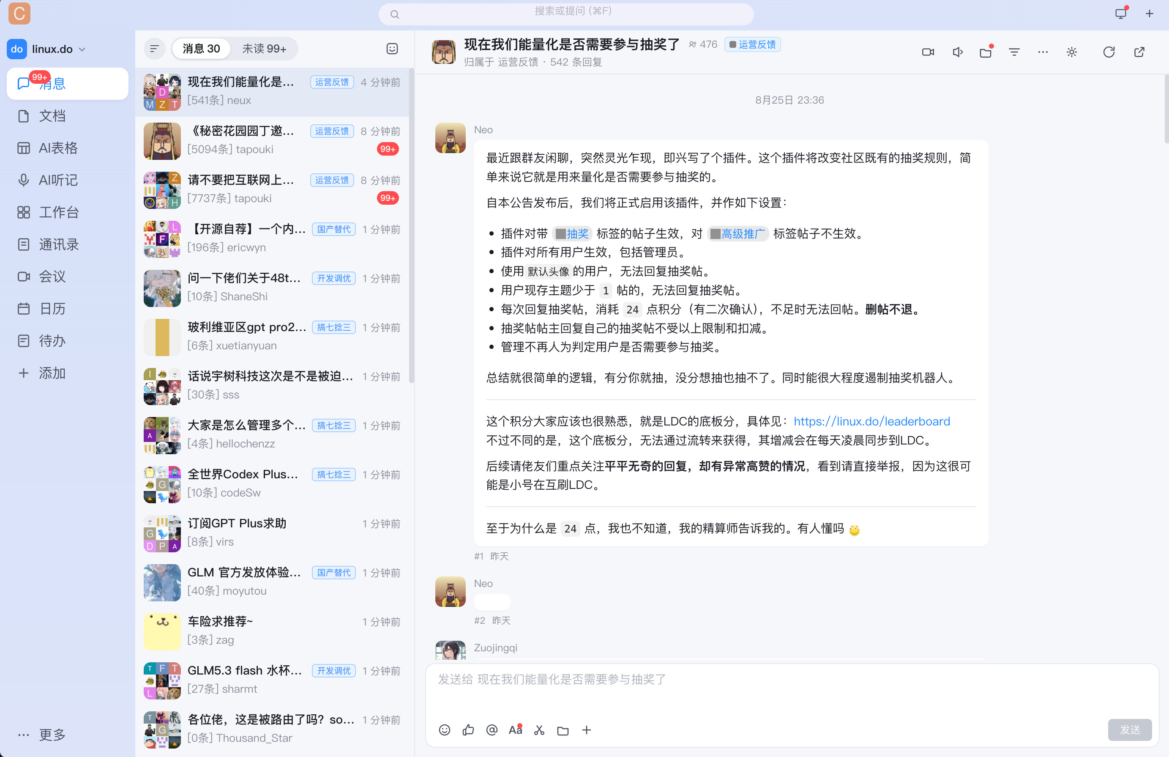This screenshot has width=1169, height=757.
Task: Open the AI表格 section
Action: (67, 148)
